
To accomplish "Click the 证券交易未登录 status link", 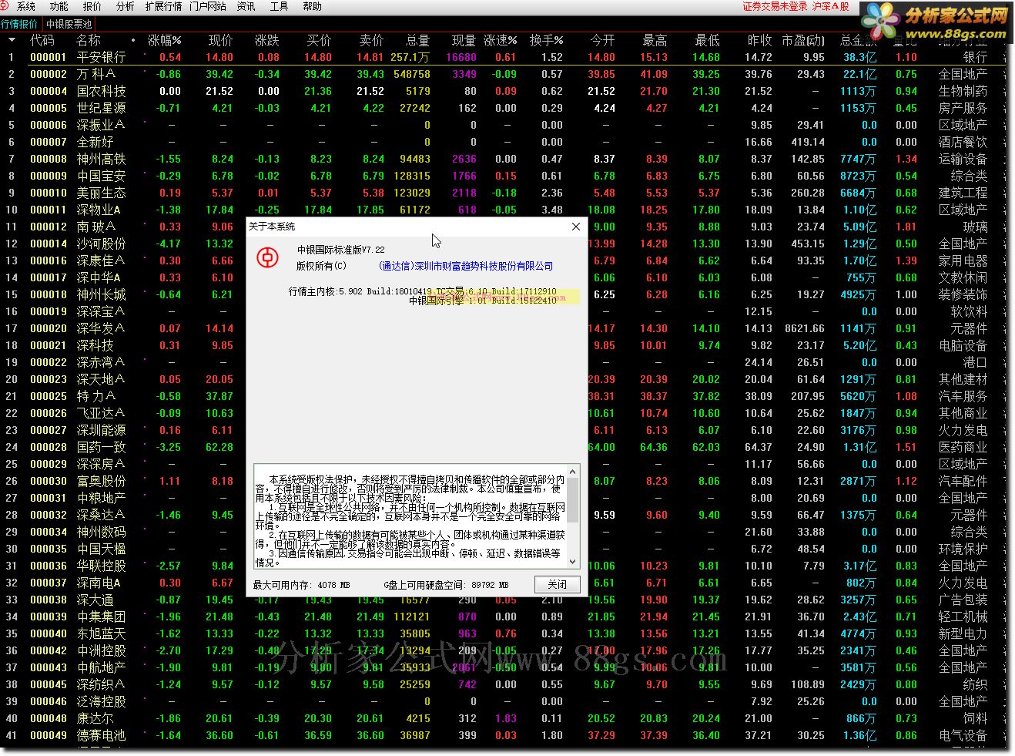I will pos(775,6).
